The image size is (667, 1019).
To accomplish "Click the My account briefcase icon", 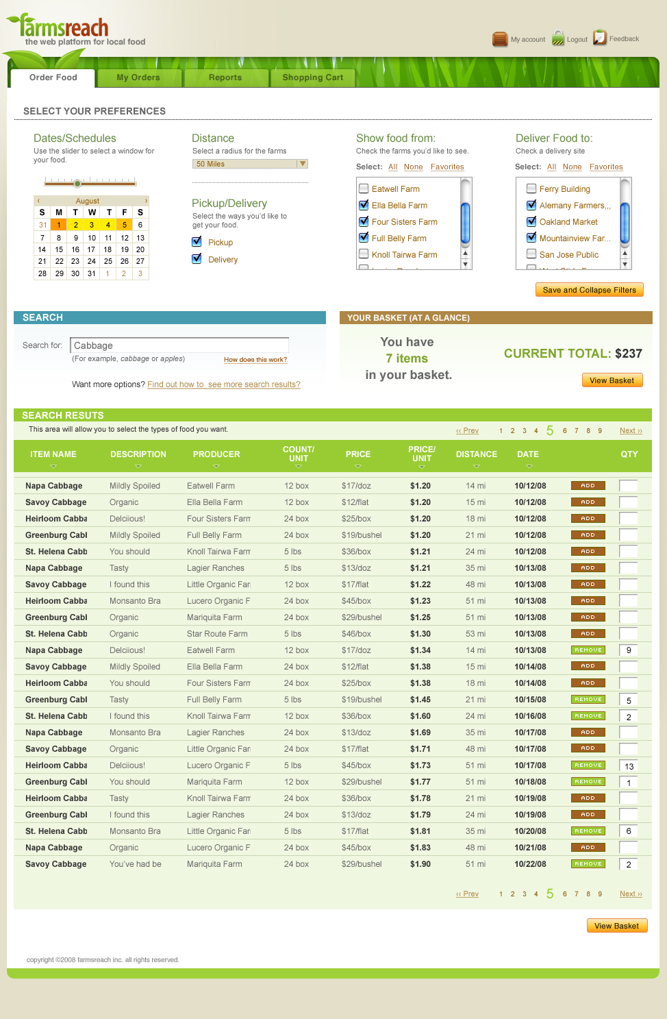I will 500,39.
